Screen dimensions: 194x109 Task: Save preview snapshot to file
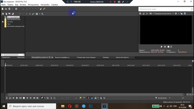(x=185, y=14)
